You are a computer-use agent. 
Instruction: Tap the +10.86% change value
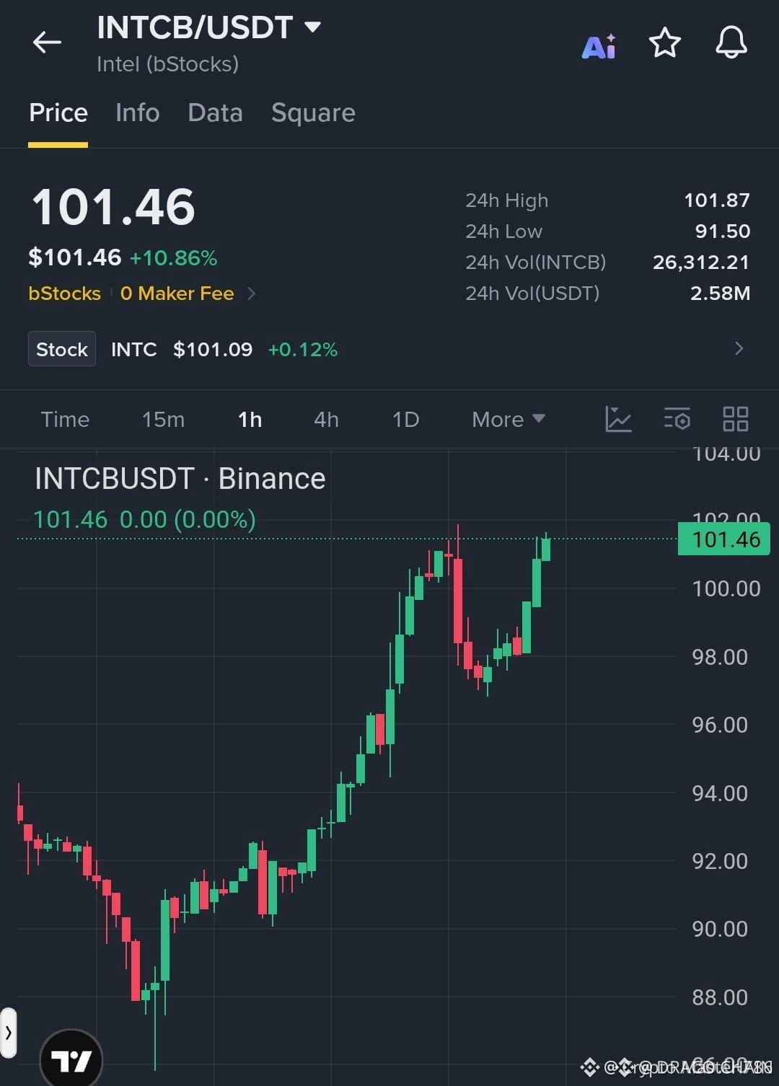click(x=173, y=258)
